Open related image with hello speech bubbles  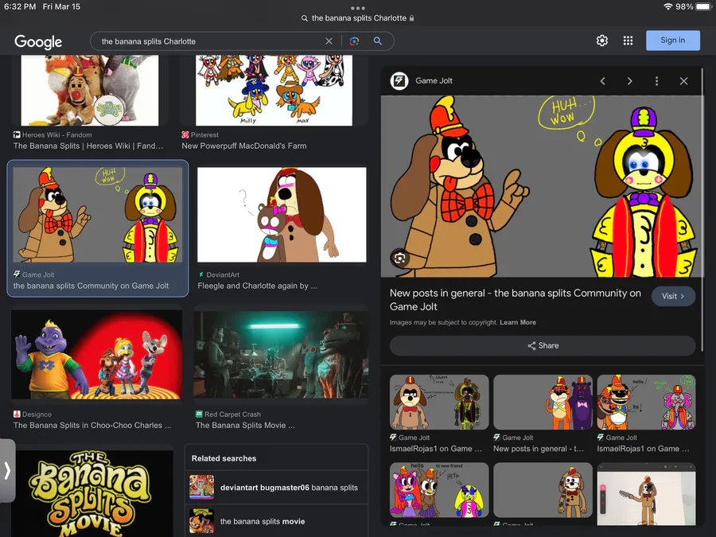646,403
